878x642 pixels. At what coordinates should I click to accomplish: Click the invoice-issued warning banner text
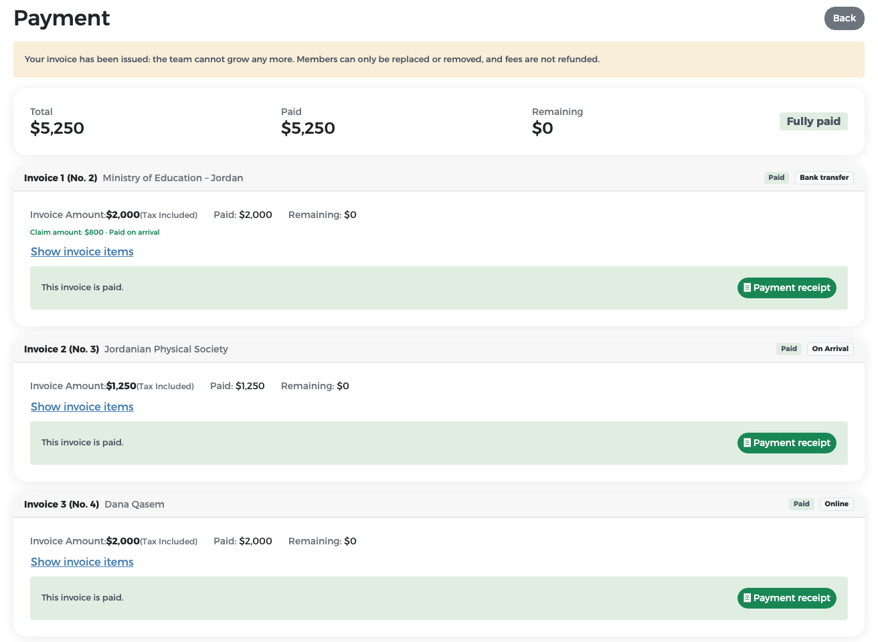(x=312, y=60)
